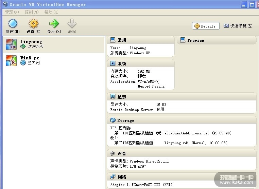Viewport: 259px width, 189px height.
Task: Open the 常规 section heading link
Action: pos(122,40)
